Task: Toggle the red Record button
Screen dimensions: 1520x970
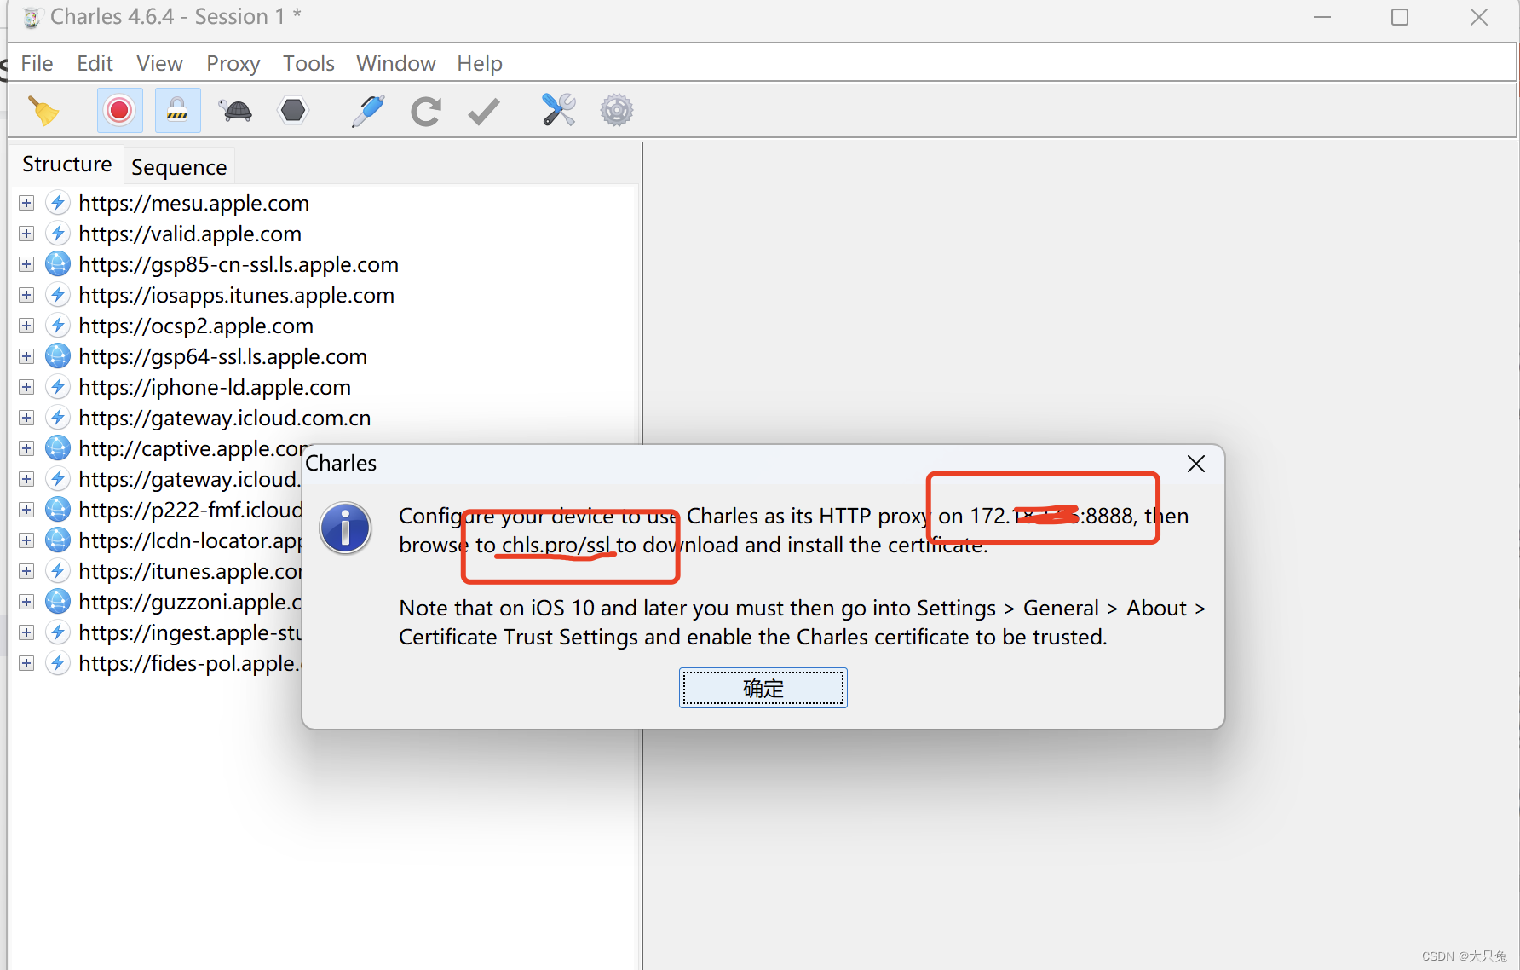Action: tap(119, 111)
